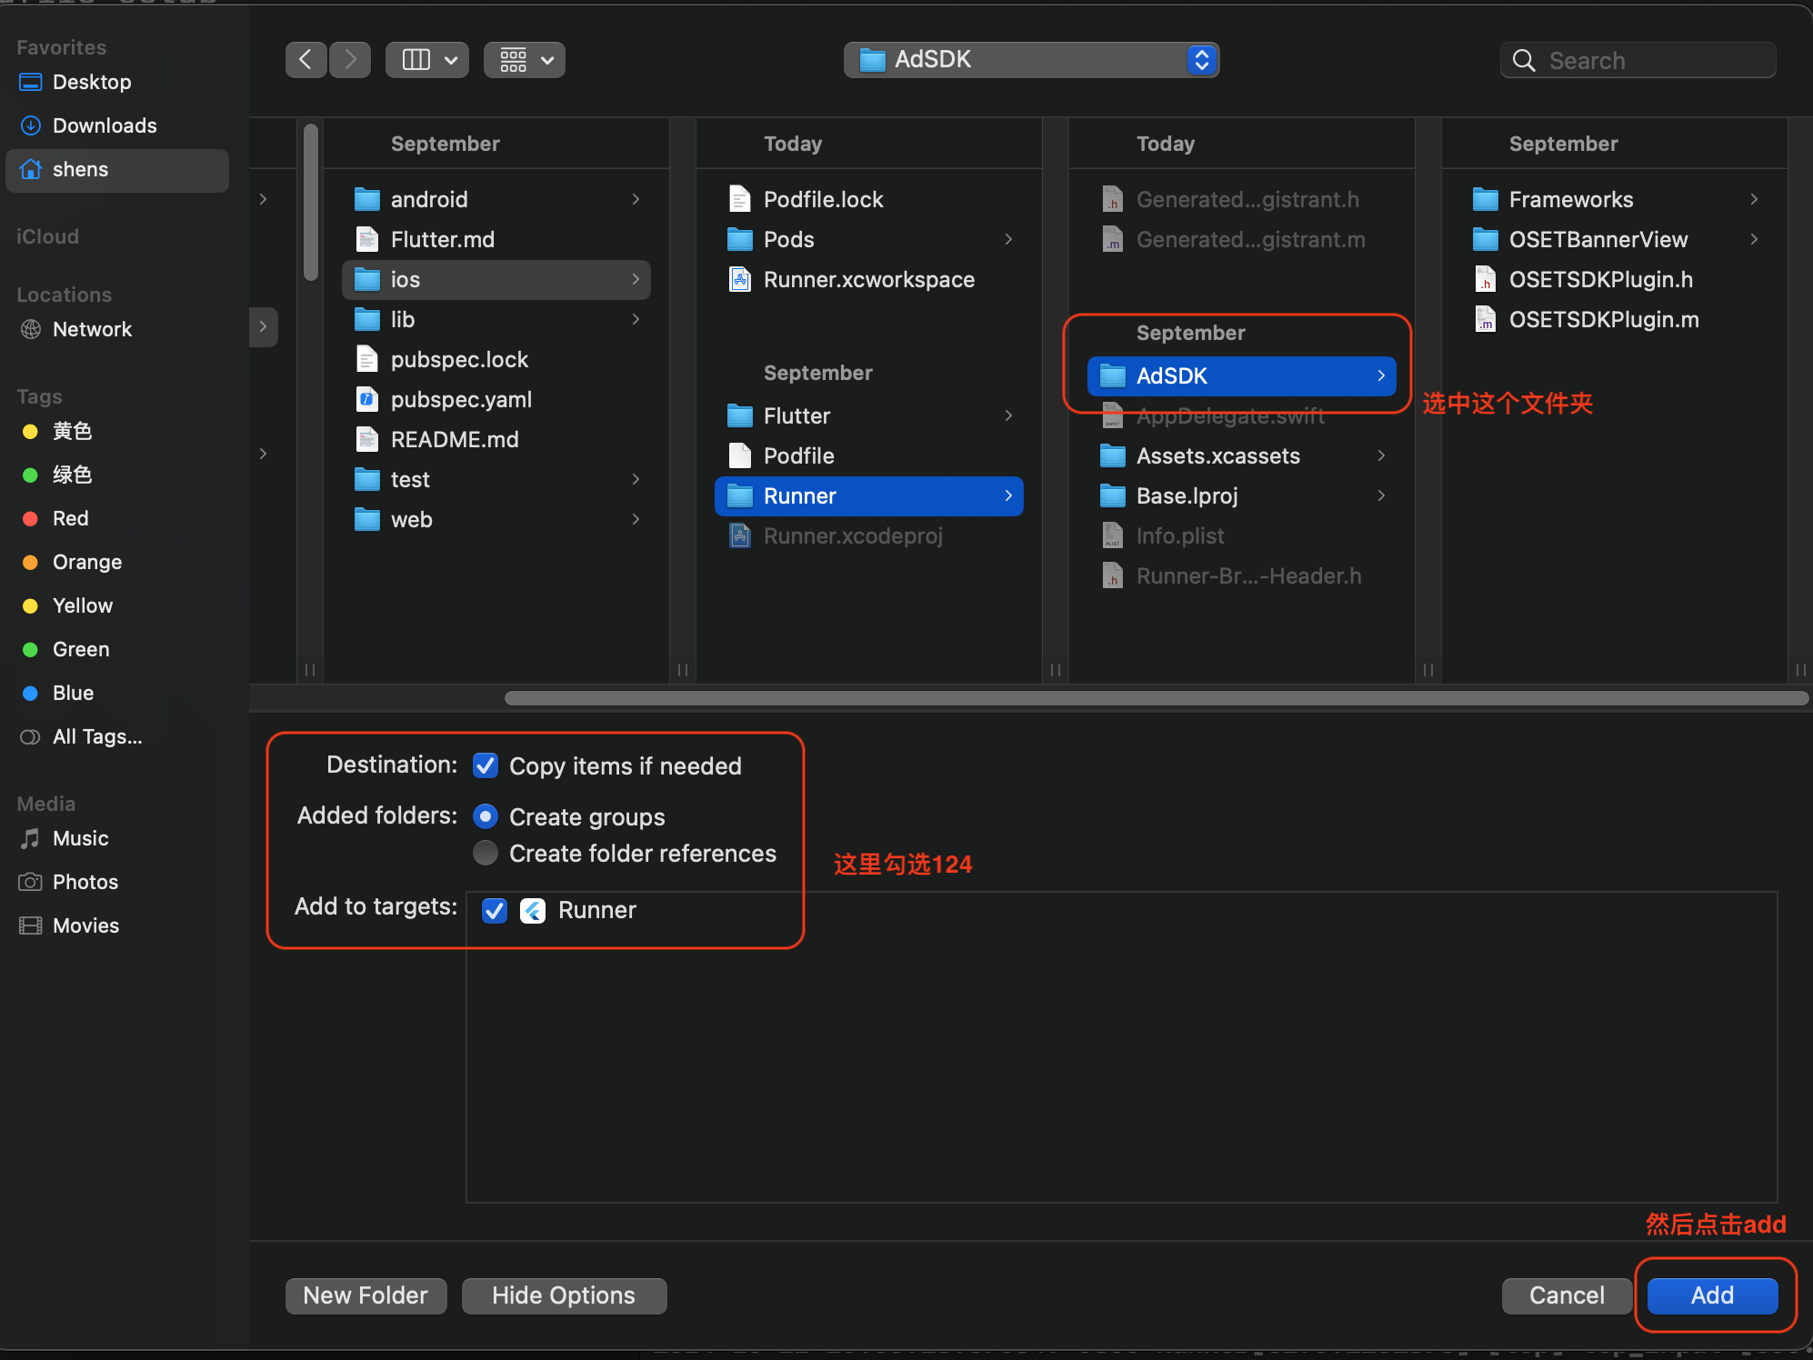Screen dimensions: 1813x1360
Task: Open the Frameworks folder
Action: [1570, 199]
